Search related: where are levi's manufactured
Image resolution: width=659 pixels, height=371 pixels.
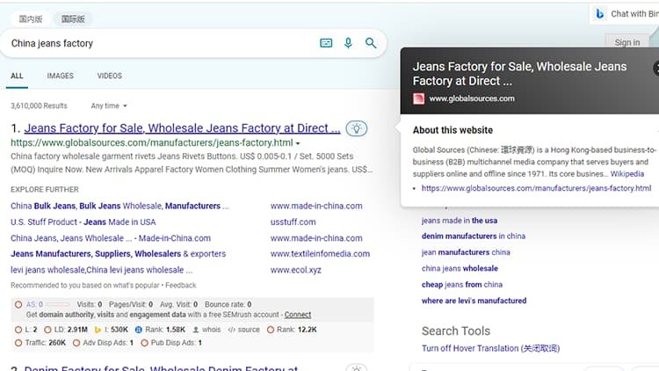(x=474, y=301)
